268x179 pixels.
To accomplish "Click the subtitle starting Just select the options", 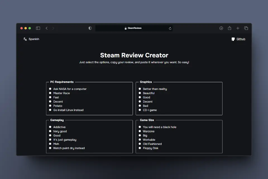I will tap(134, 62).
